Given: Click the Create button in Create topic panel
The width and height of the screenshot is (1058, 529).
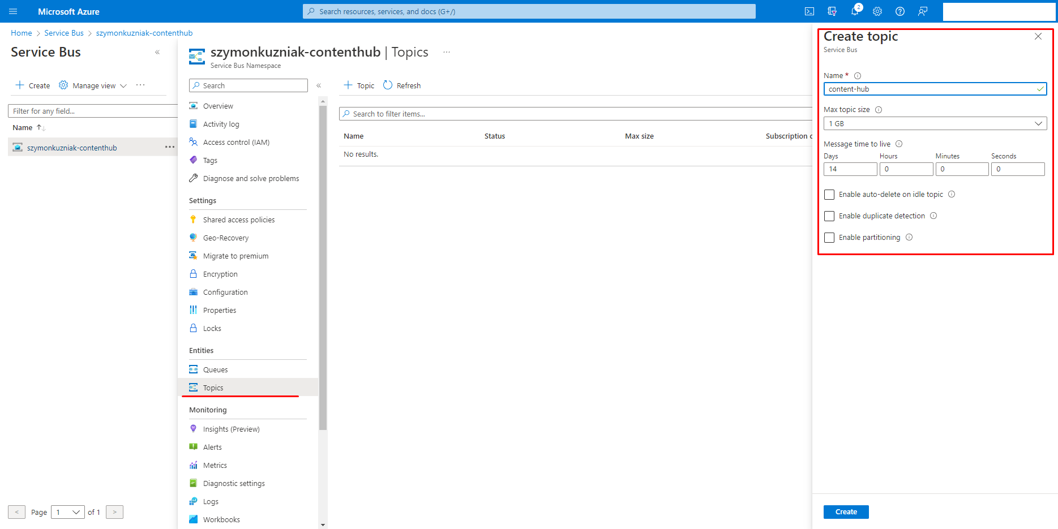Looking at the screenshot, I should [846, 511].
